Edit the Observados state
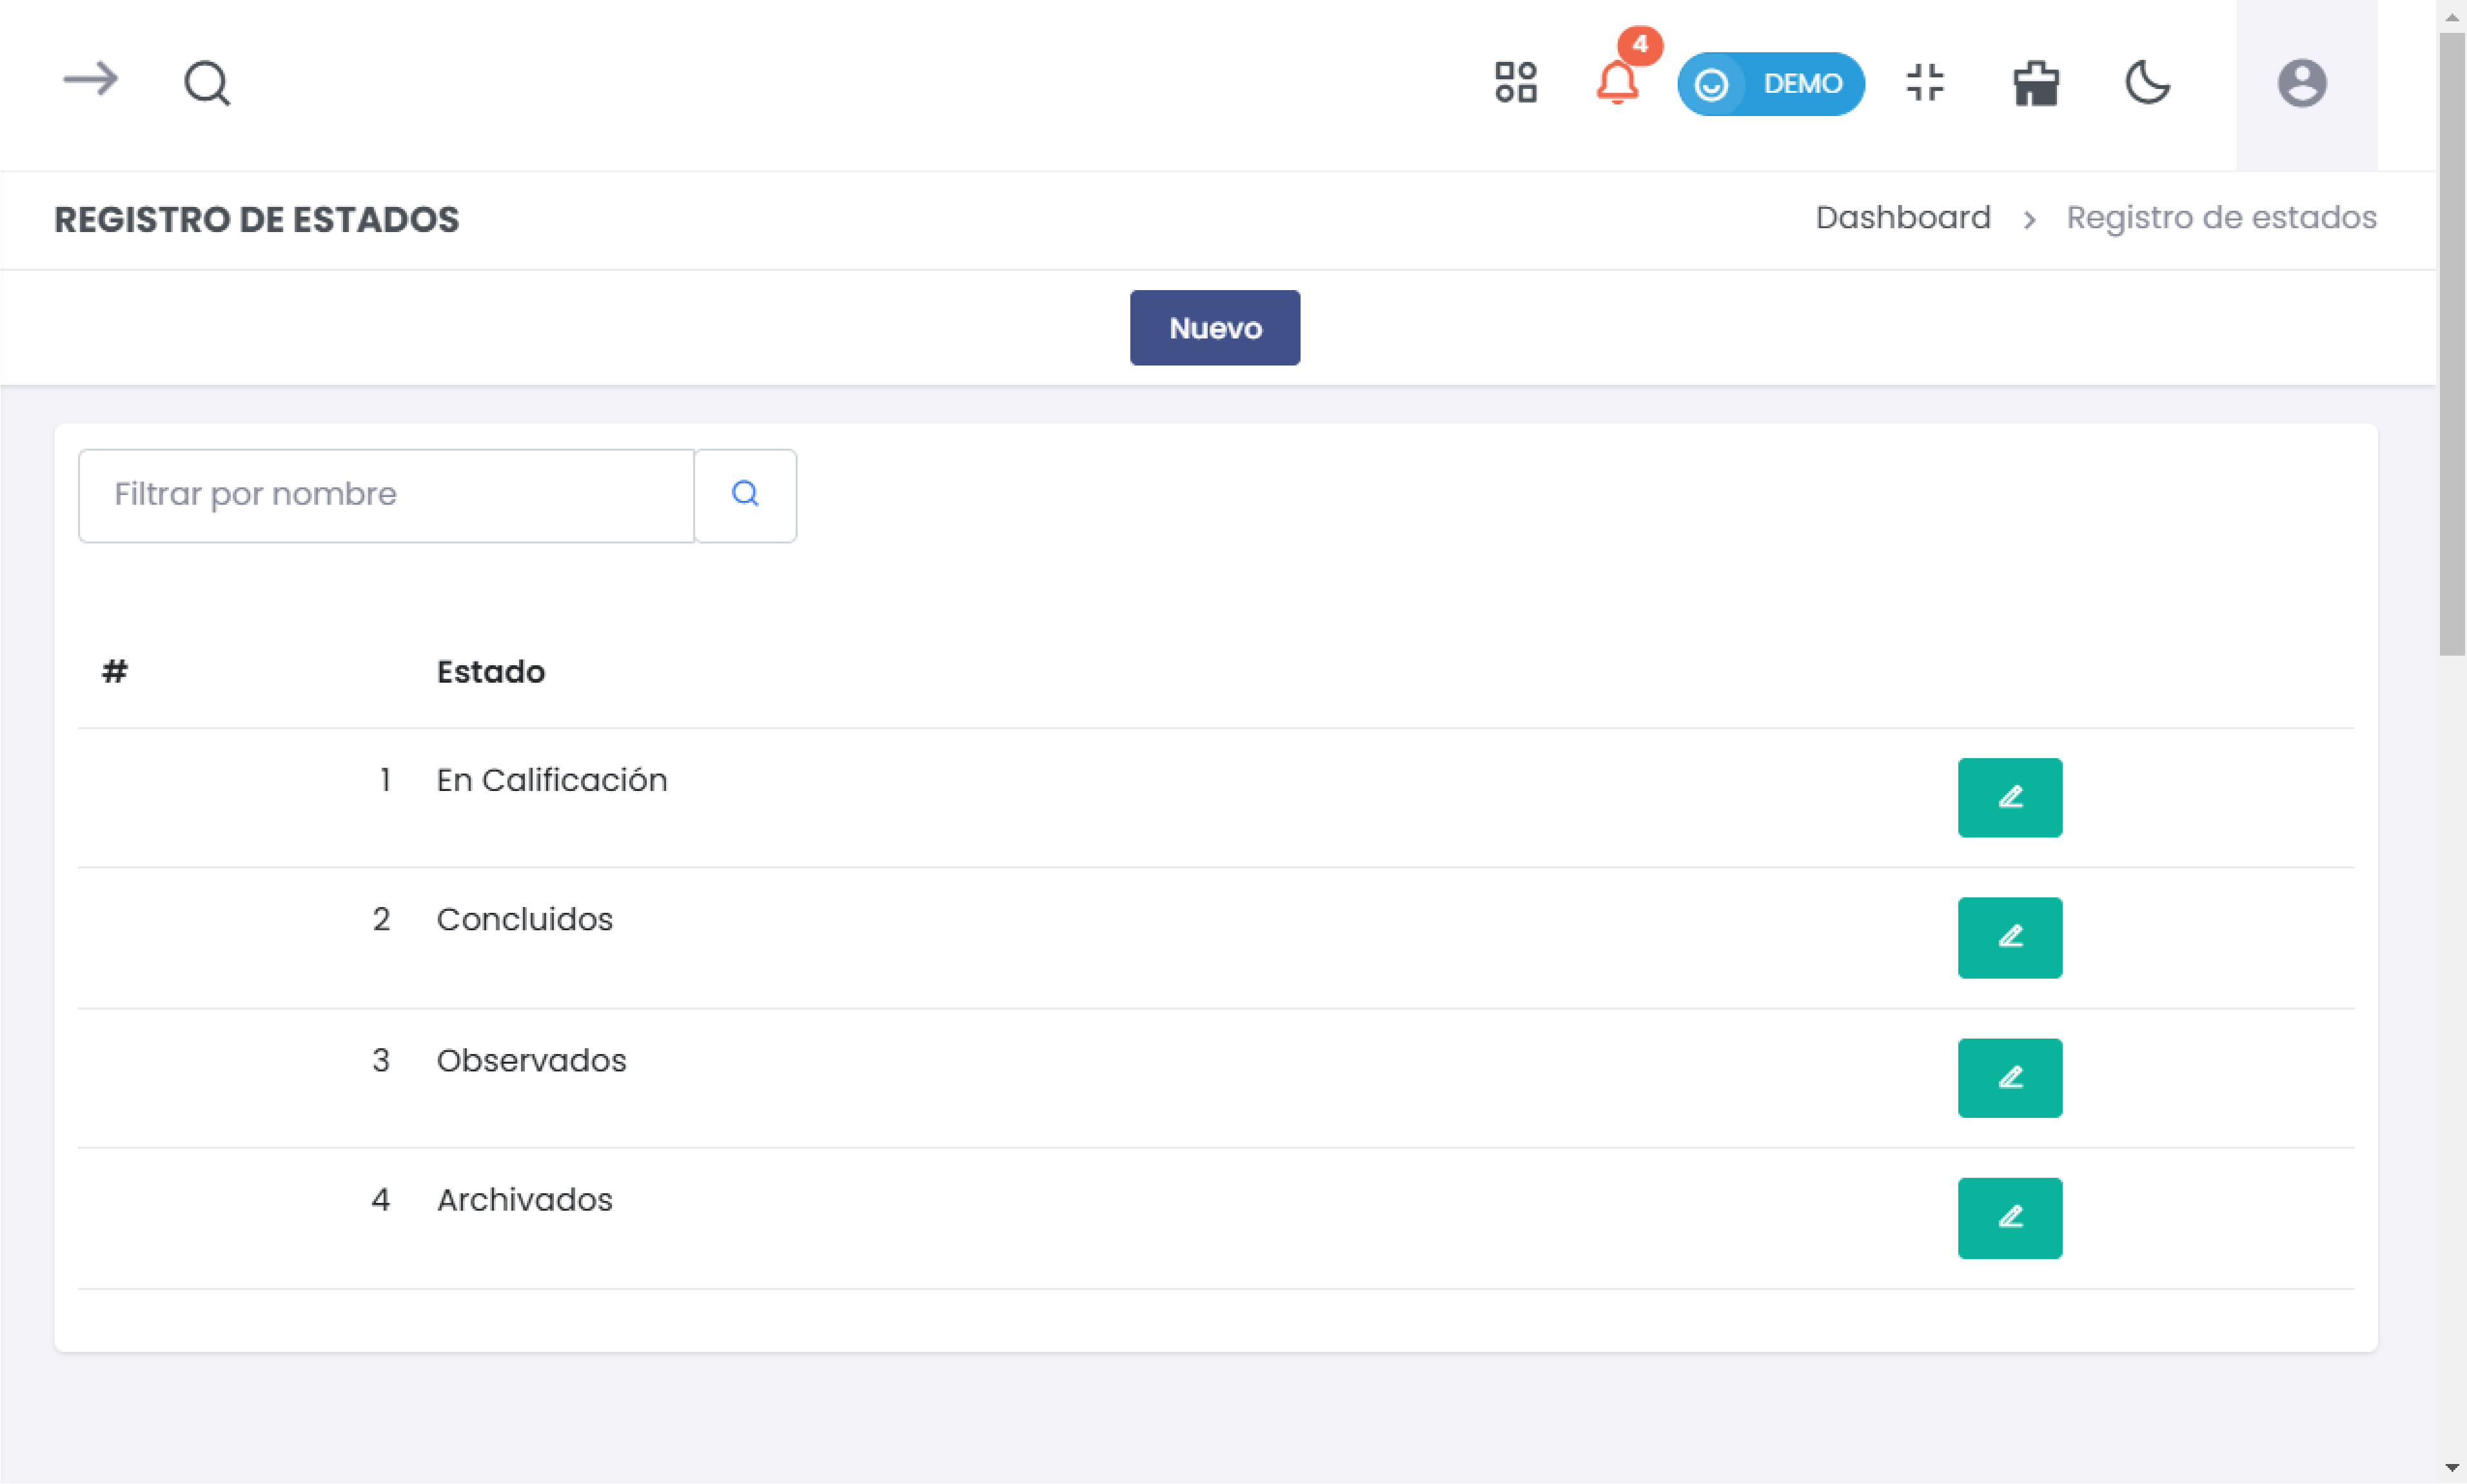Image resolution: width=2467 pixels, height=1484 pixels. [2009, 1078]
